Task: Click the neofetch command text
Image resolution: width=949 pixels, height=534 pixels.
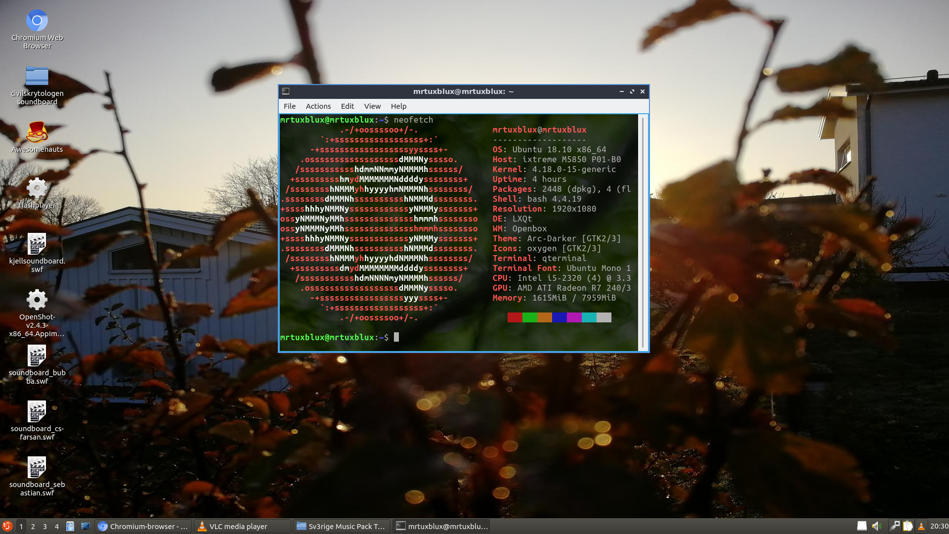Action: click(413, 120)
